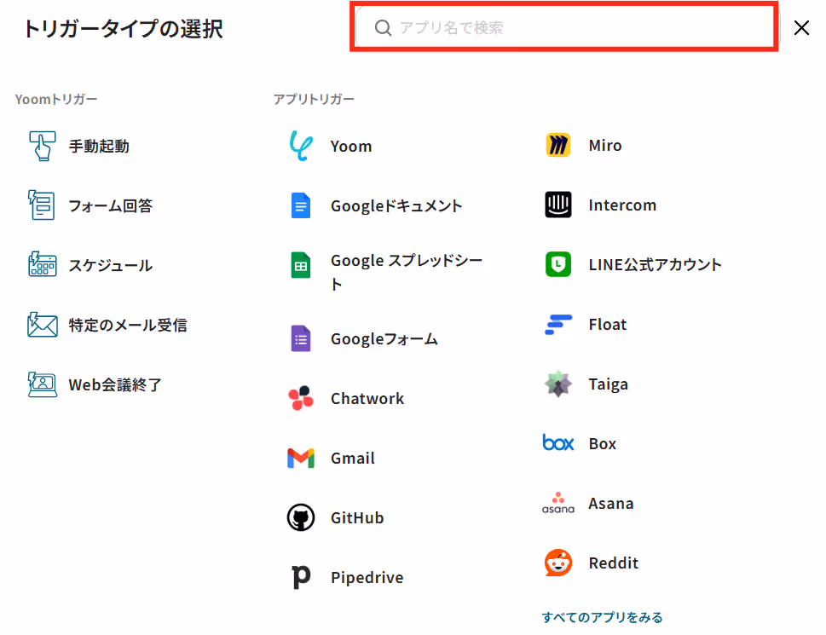Select the 'Yoom' app trigger label
The width and height of the screenshot is (826, 635).
(351, 146)
